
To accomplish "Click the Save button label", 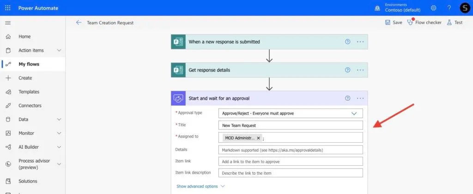I will click(397, 22).
